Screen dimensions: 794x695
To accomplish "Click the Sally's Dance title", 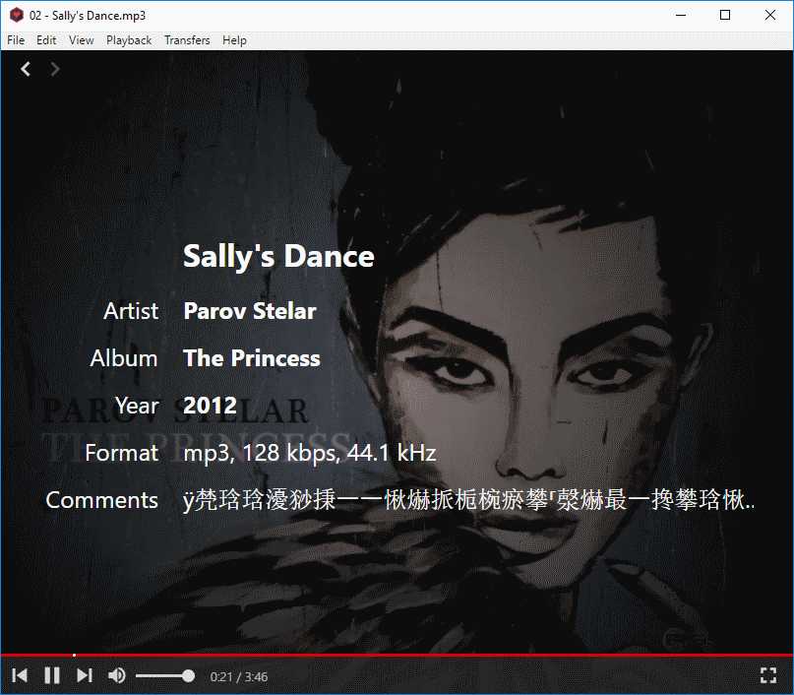I will [278, 256].
